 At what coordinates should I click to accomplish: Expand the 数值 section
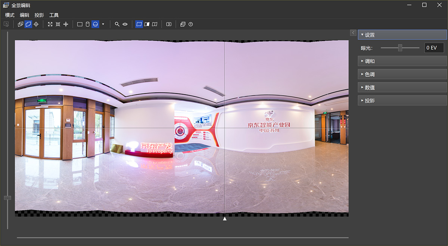[402, 87]
